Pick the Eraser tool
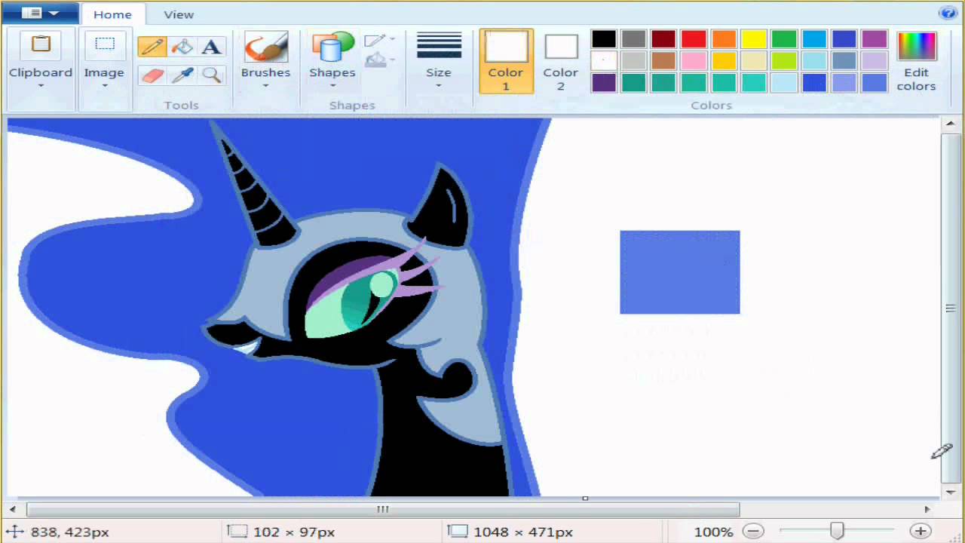The image size is (965, 543). pos(152,75)
